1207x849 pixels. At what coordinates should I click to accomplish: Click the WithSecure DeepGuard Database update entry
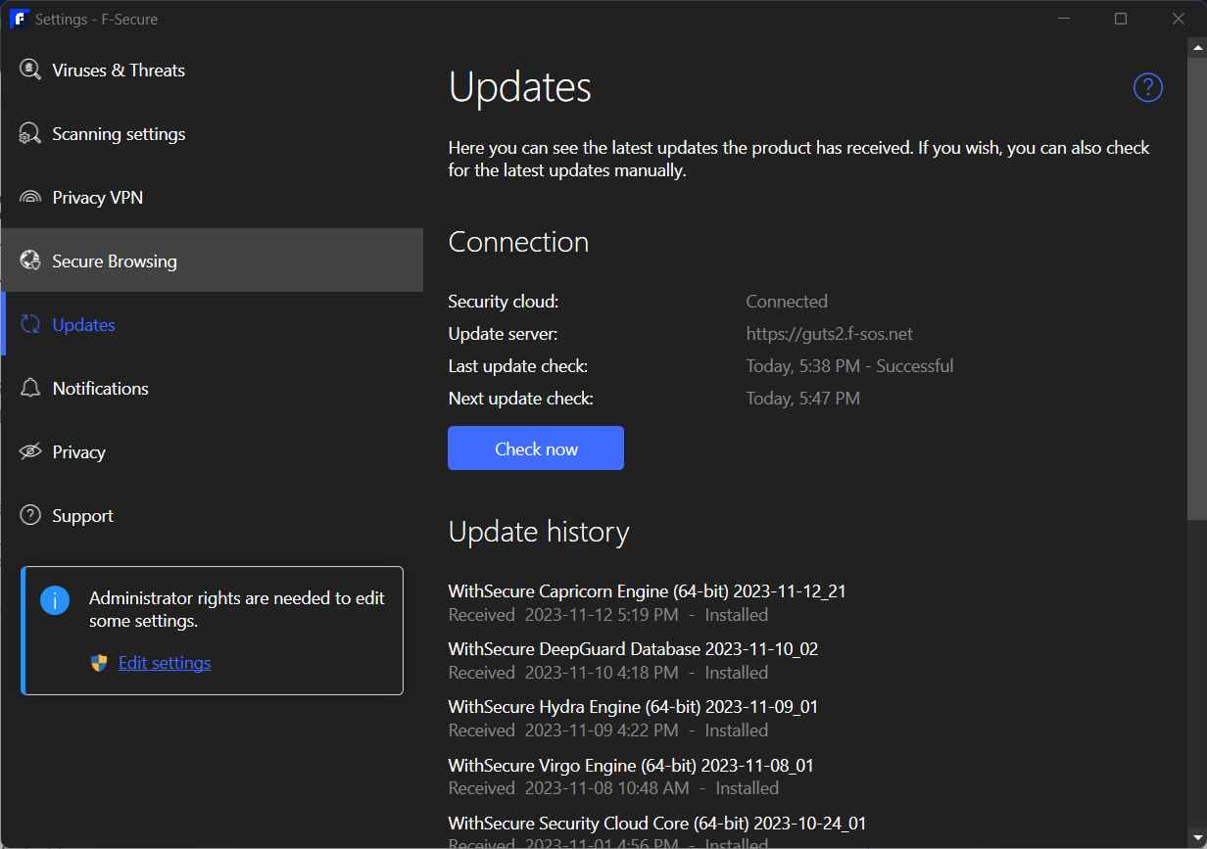tap(633, 649)
